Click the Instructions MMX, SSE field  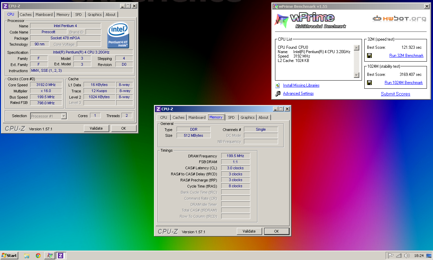(x=82, y=71)
